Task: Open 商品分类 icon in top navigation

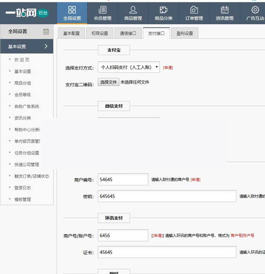Action: coord(164,10)
